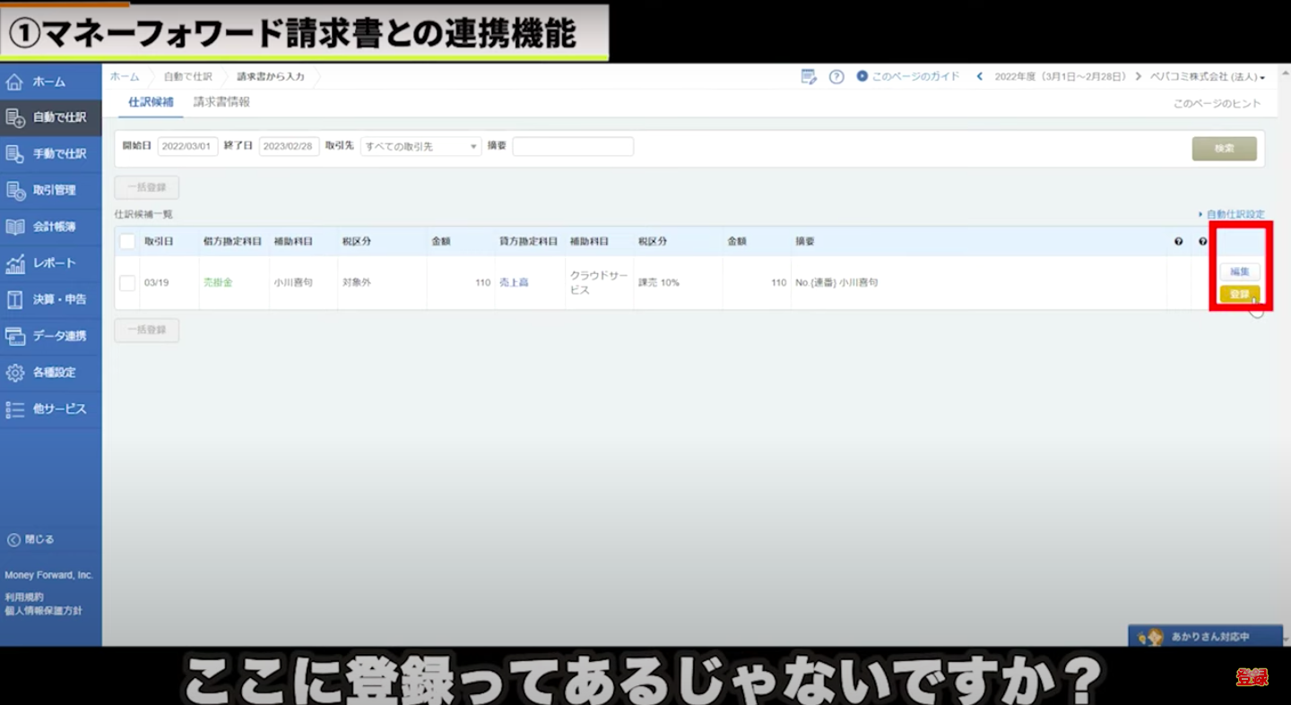Open the レポート chart icon
The height and width of the screenshot is (705, 1291).
click(x=14, y=263)
